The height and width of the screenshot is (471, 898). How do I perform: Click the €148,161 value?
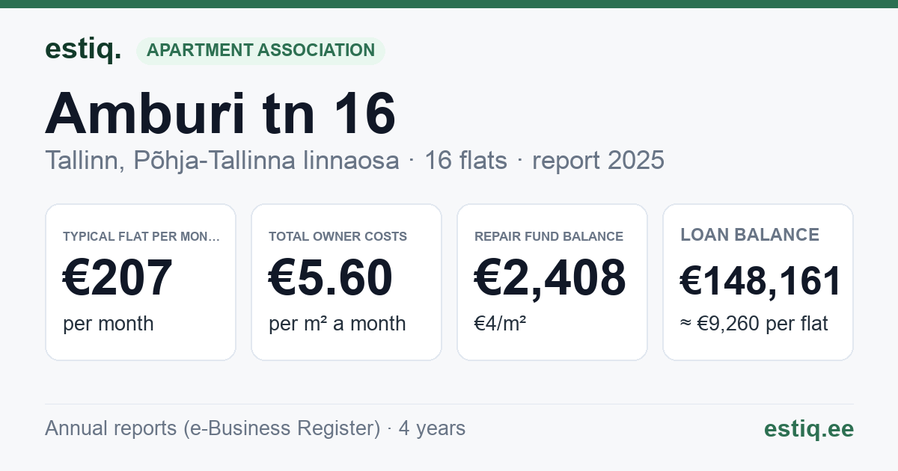761,282
